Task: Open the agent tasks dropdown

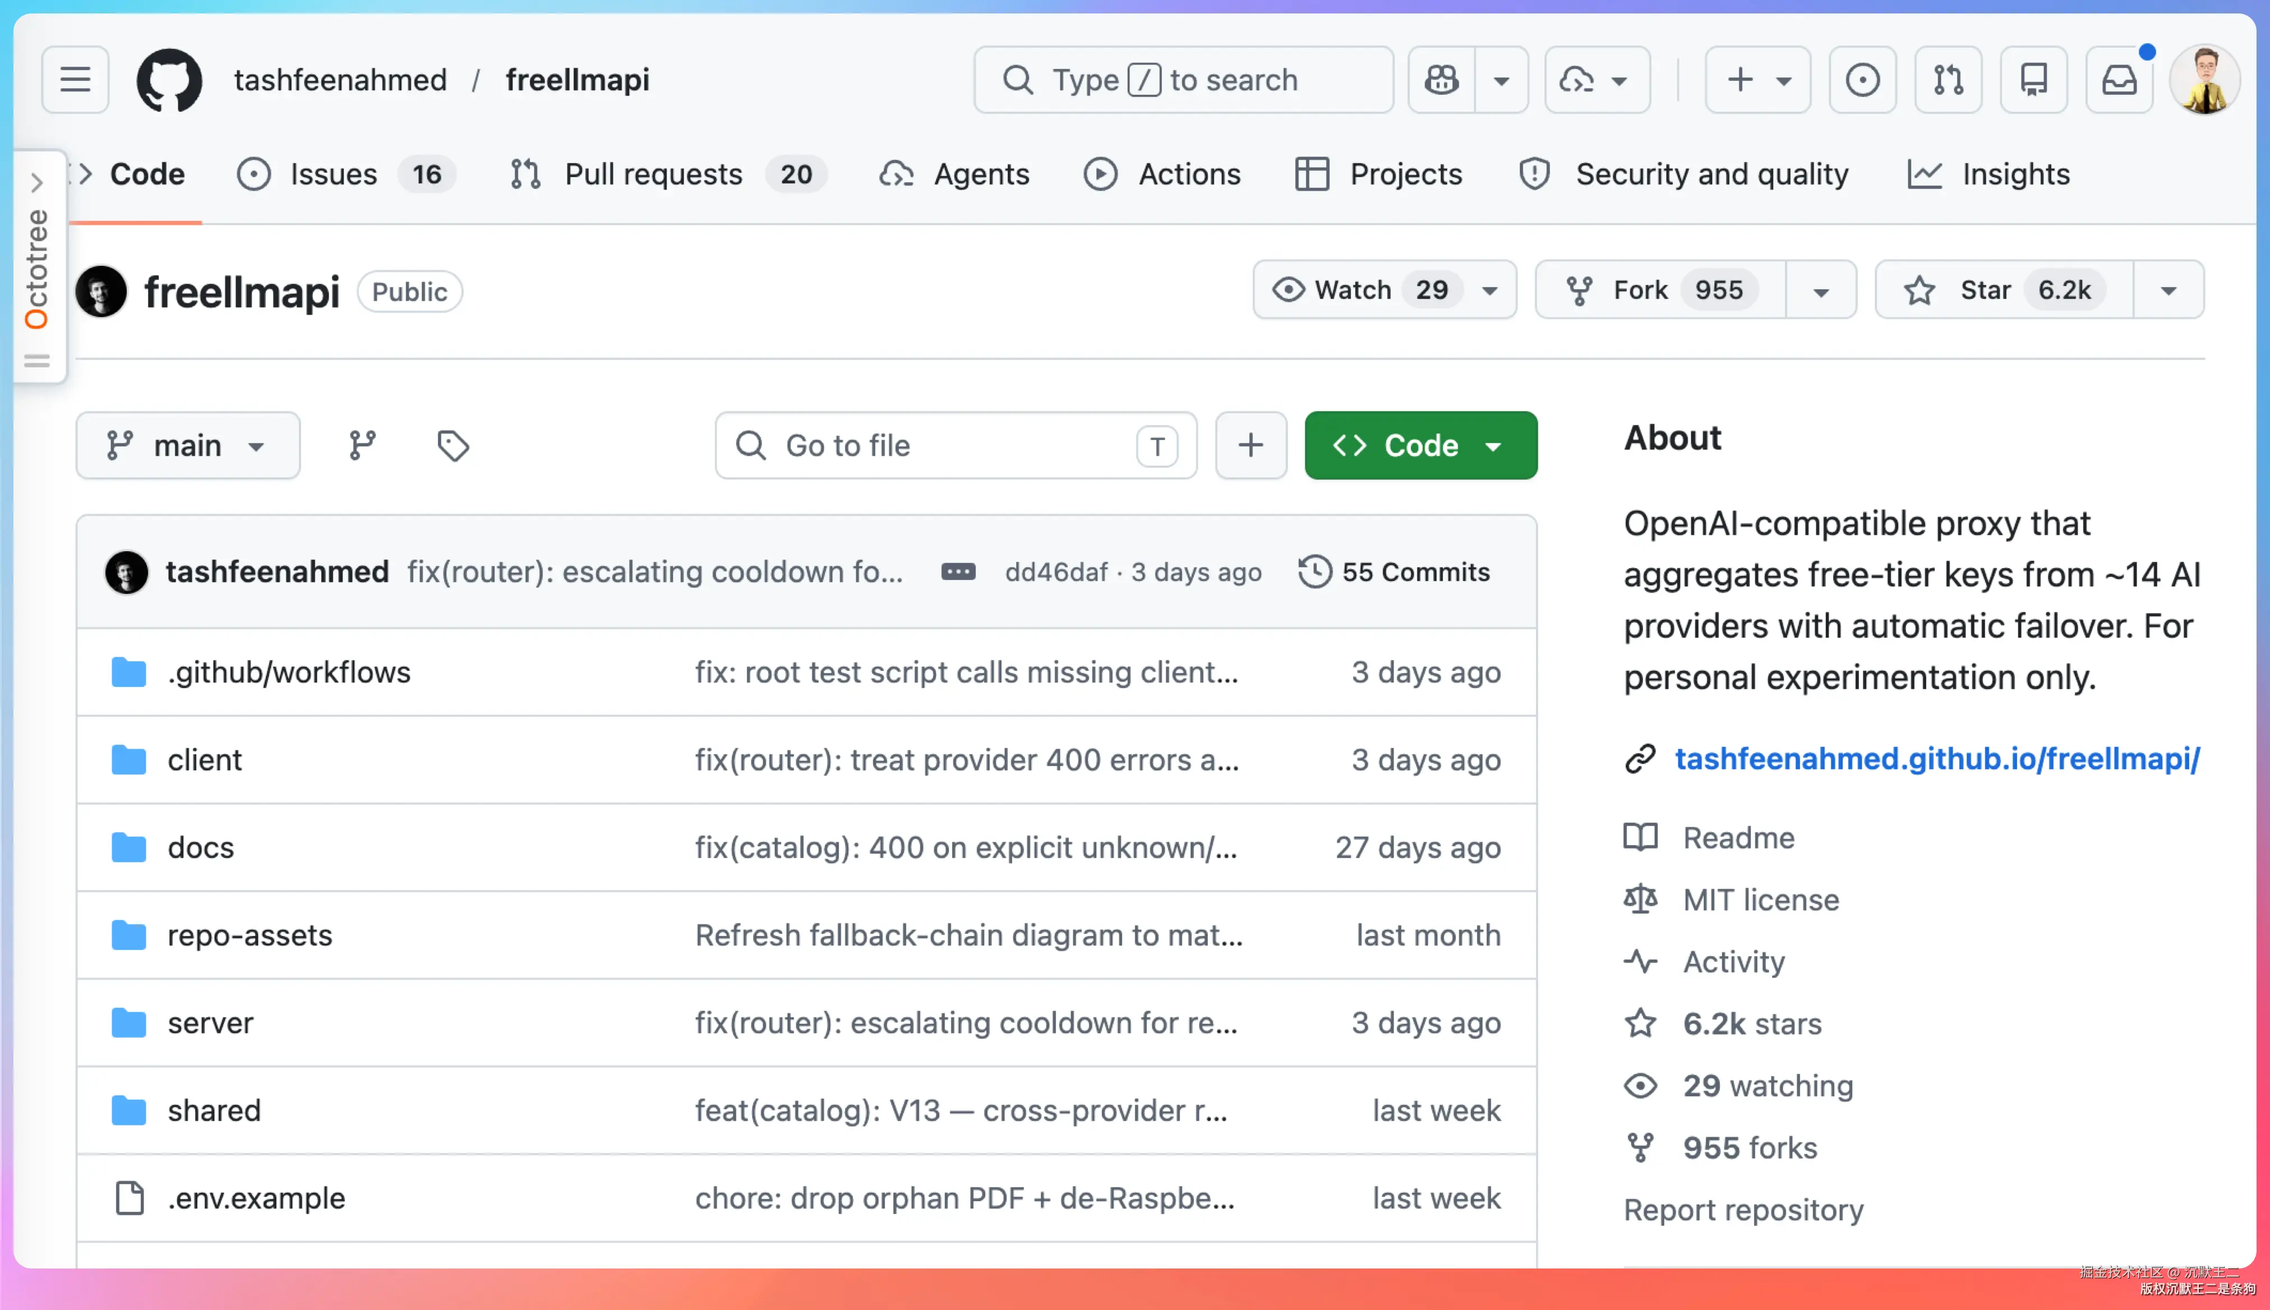Action: (x=1597, y=80)
